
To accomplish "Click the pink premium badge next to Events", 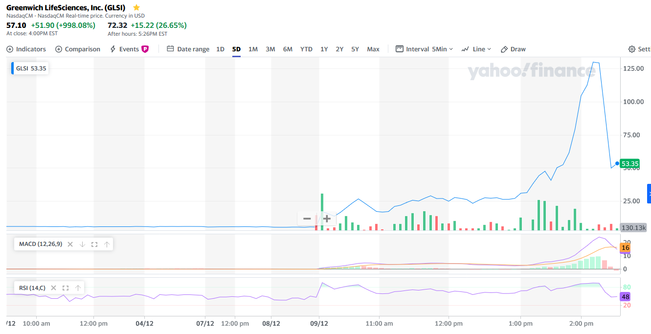I will (145, 49).
